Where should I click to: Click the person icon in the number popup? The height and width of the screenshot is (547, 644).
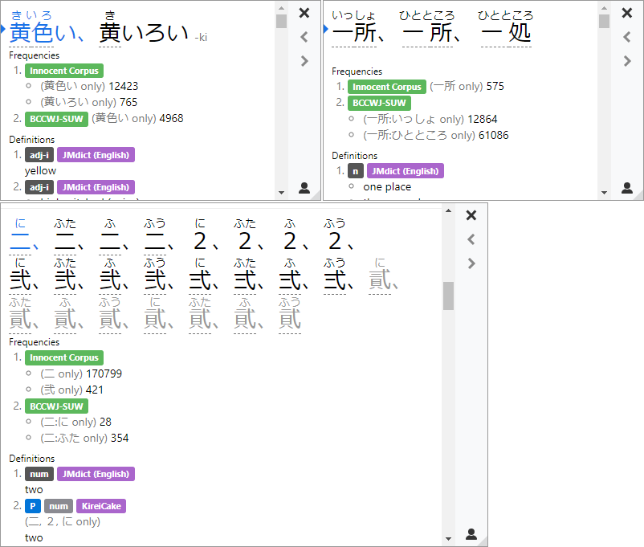(471, 533)
